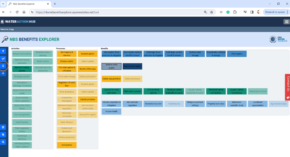Image resolution: width=290 pixels, height=157 pixels.
Task: Select the Surface water quality benefit
Action: pyautogui.click(x=112, y=66)
